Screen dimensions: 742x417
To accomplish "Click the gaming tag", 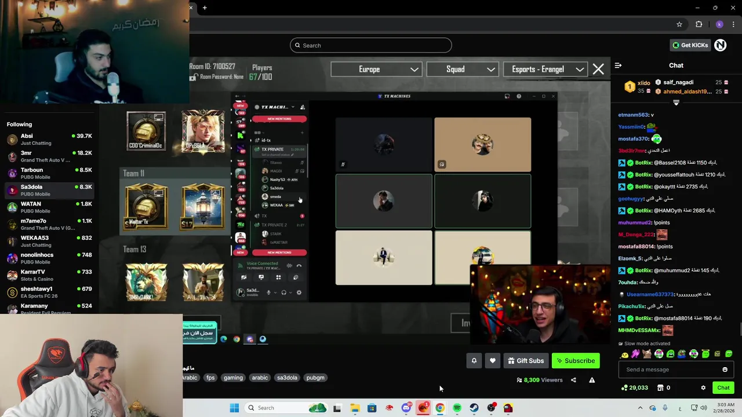I will point(233,378).
